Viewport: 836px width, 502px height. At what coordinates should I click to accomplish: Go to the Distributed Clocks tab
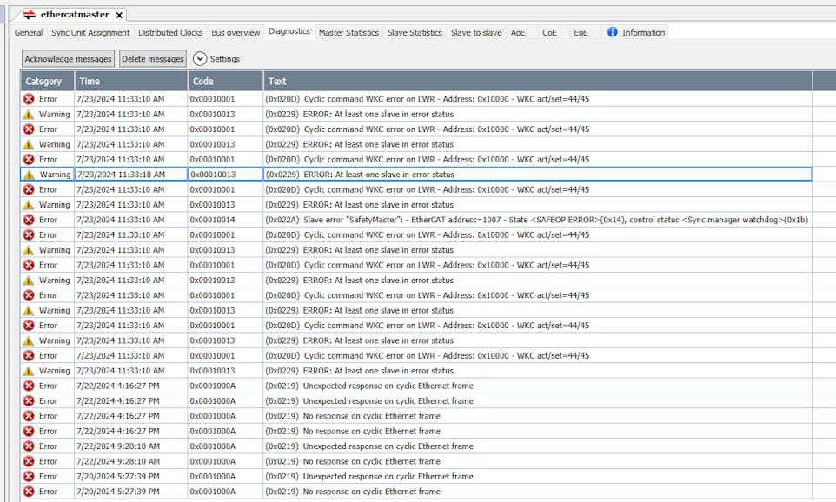pos(170,32)
